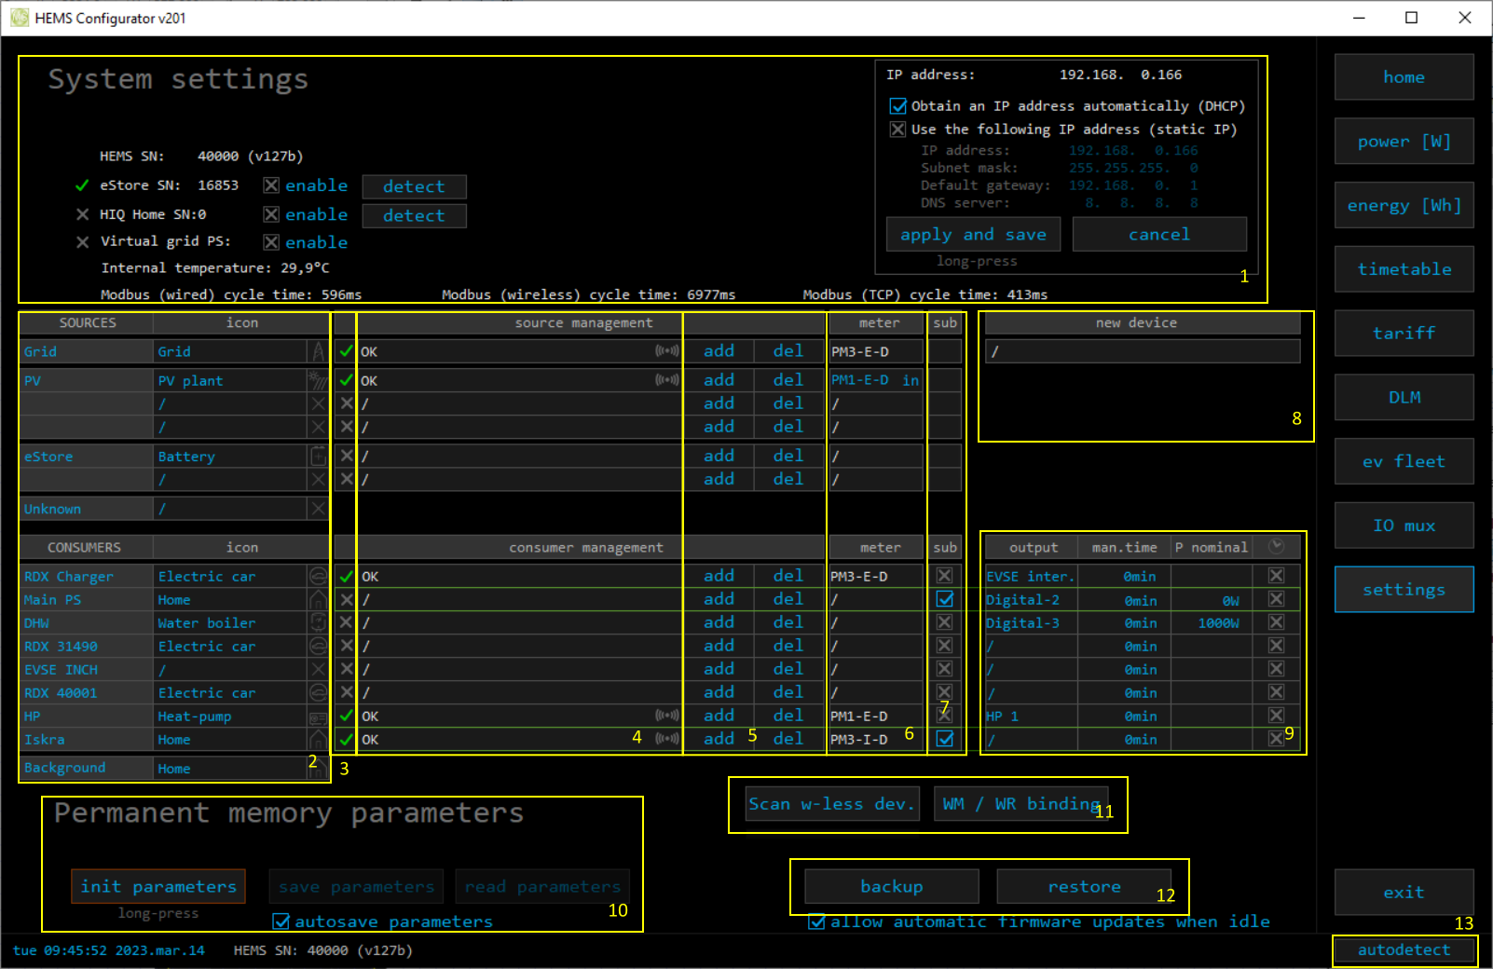Click the Water boiler icon for DHW
The width and height of the screenshot is (1493, 969).
pyautogui.click(x=319, y=622)
